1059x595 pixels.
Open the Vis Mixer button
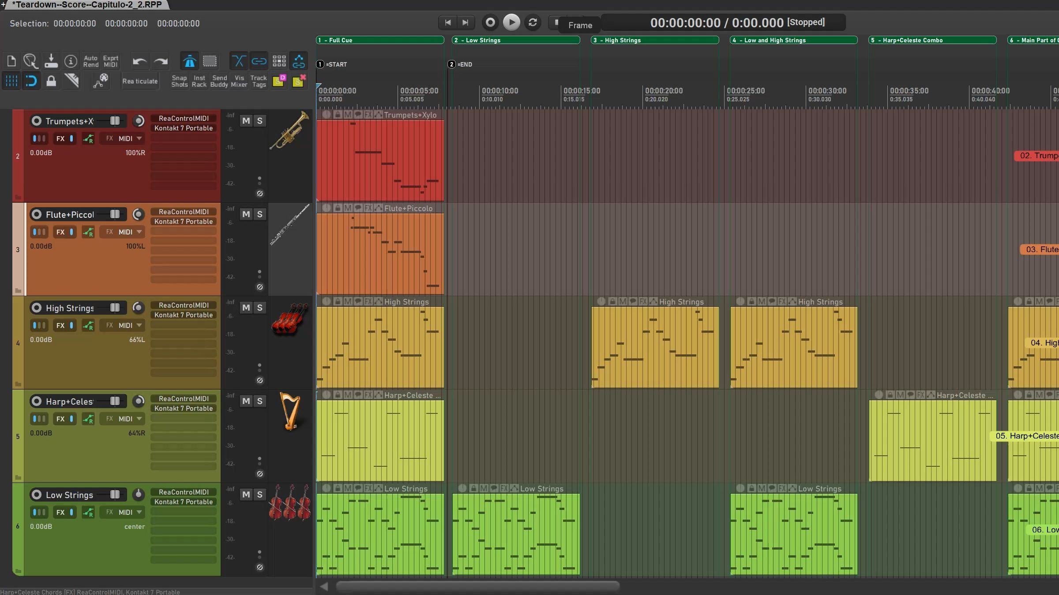tap(239, 81)
